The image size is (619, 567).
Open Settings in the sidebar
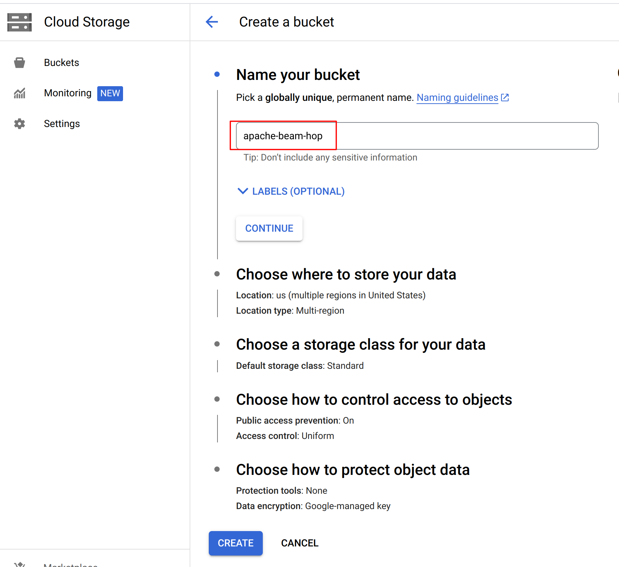point(62,124)
